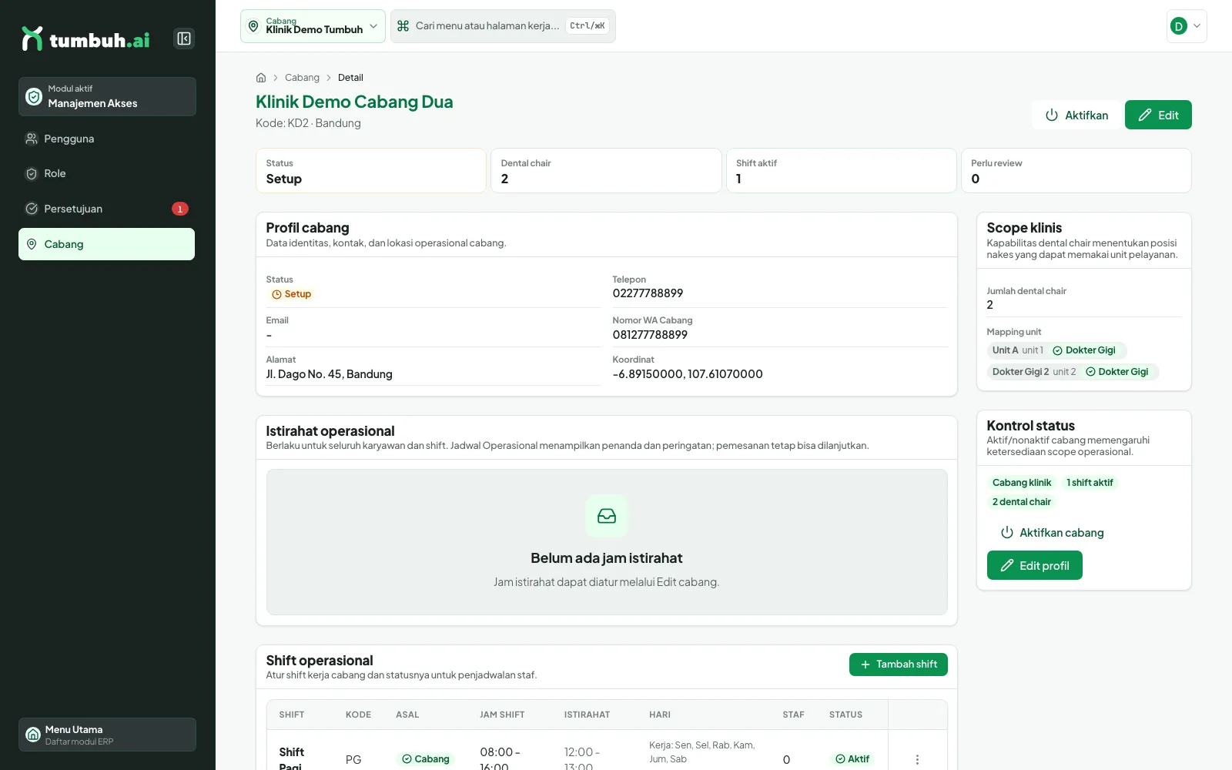1232x770 pixels.
Task: Click the Telepon number 02277788899
Action: [648, 293]
